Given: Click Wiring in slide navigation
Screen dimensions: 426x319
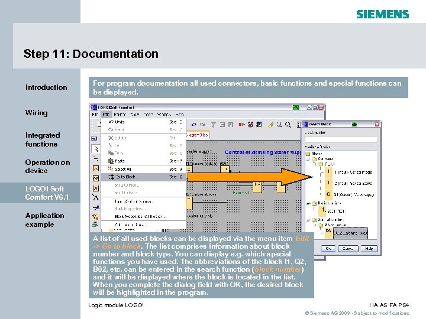Looking at the screenshot, I should pos(36,113).
